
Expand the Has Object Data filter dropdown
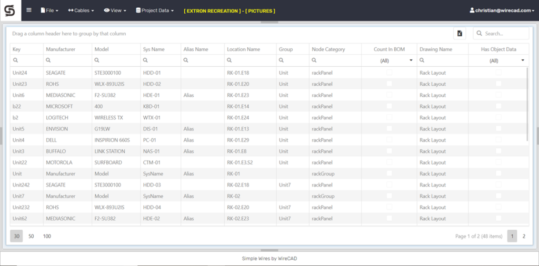[x=523, y=61]
